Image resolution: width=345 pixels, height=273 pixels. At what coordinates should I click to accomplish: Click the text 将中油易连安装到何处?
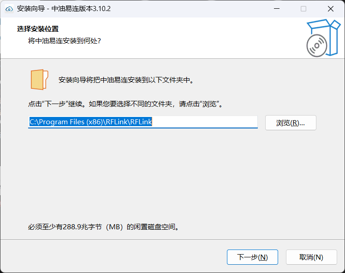coord(64,41)
